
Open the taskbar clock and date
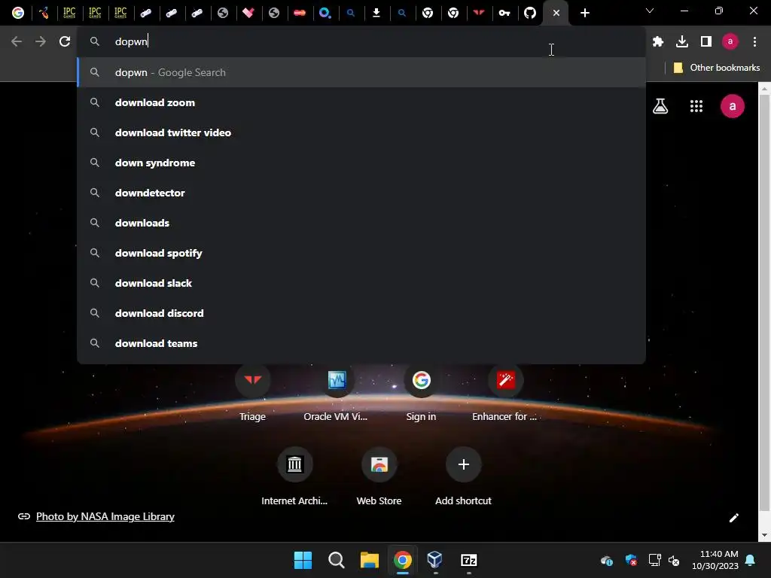[715, 560]
